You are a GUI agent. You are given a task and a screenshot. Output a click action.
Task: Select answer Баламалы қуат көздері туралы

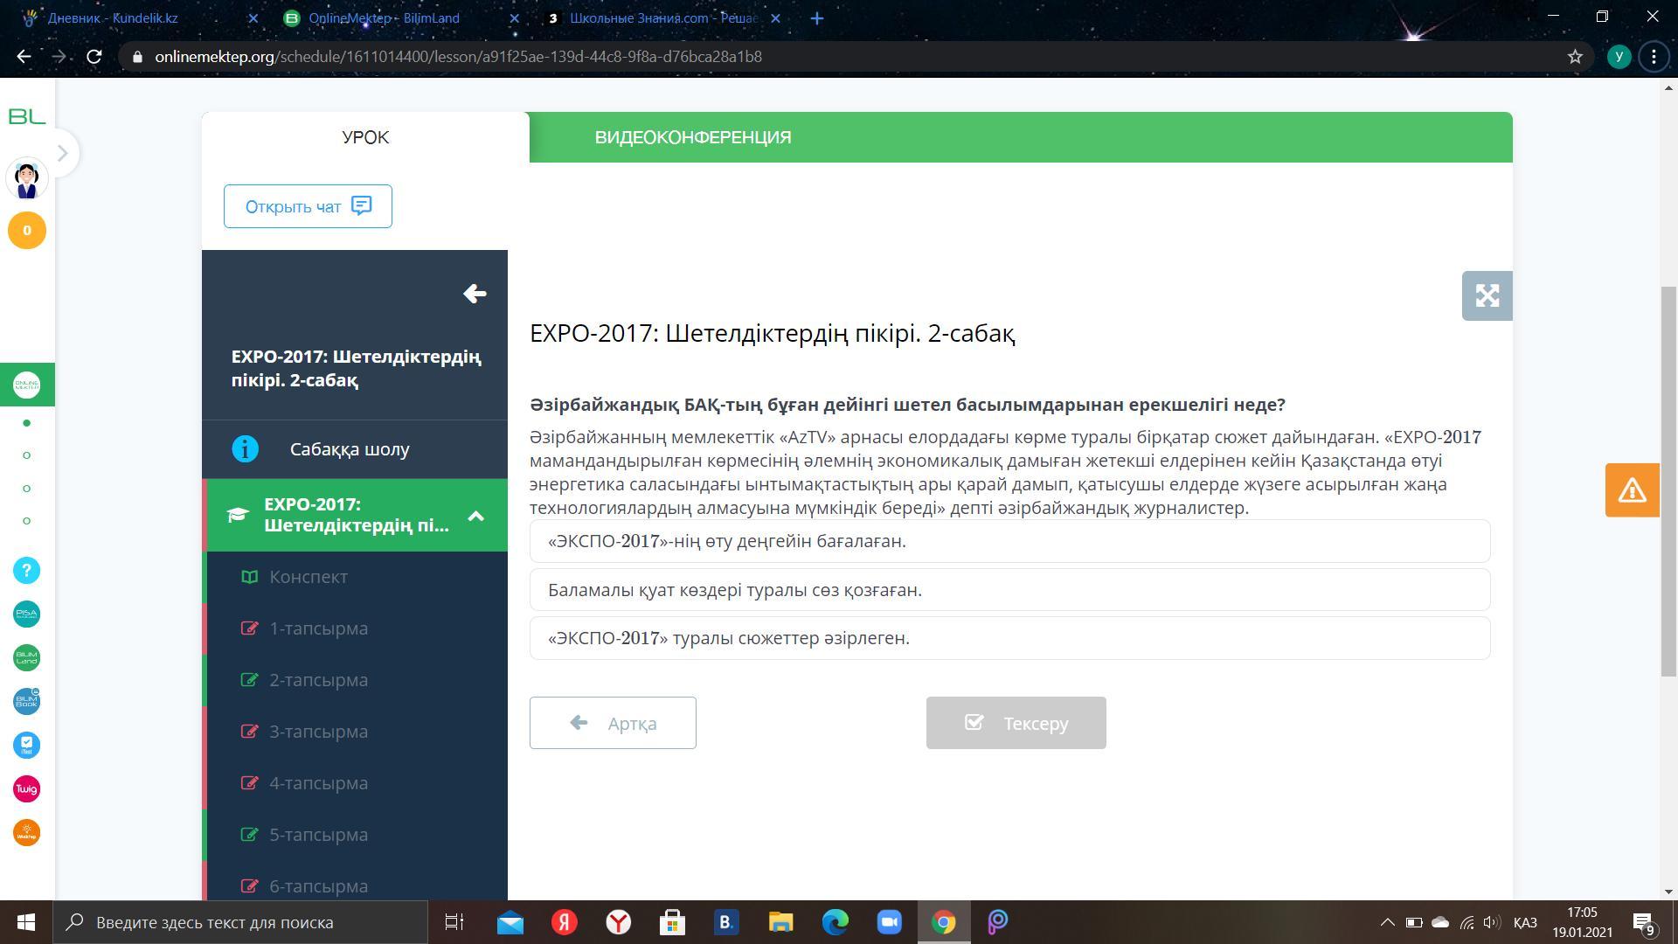(1009, 590)
